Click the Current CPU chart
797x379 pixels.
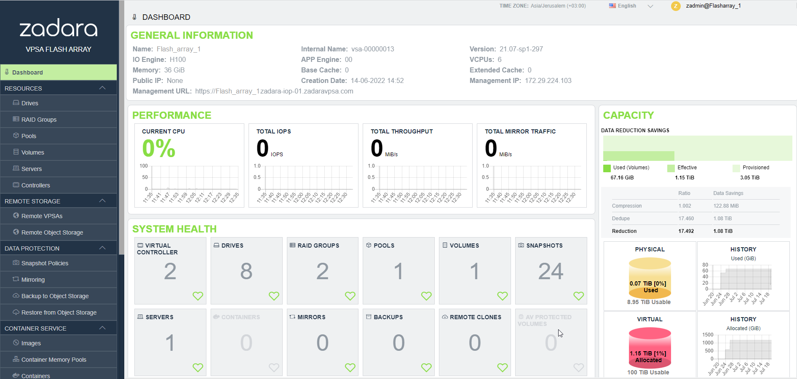tap(191, 184)
